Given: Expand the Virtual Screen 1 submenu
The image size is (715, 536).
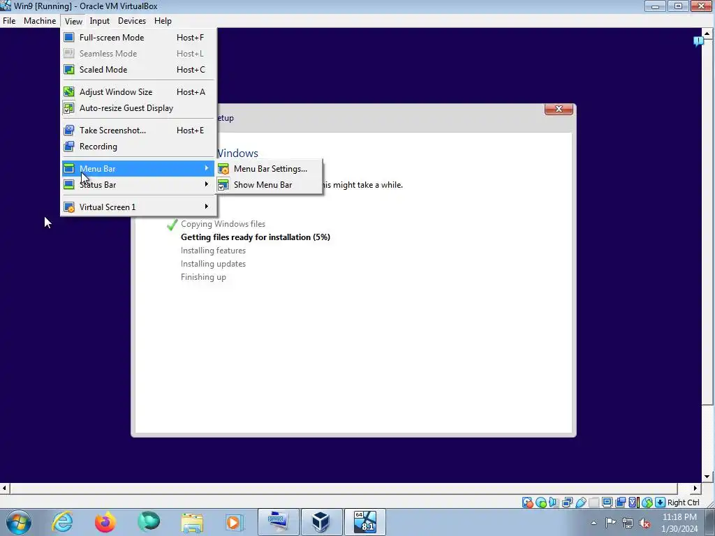Looking at the screenshot, I should (139, 207).
